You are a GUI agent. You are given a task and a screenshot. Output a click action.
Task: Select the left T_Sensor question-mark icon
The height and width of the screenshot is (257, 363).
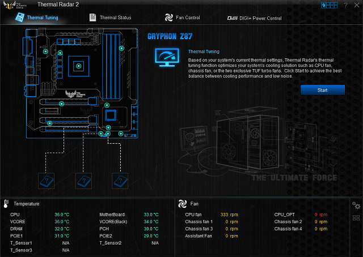pos(46,181)
